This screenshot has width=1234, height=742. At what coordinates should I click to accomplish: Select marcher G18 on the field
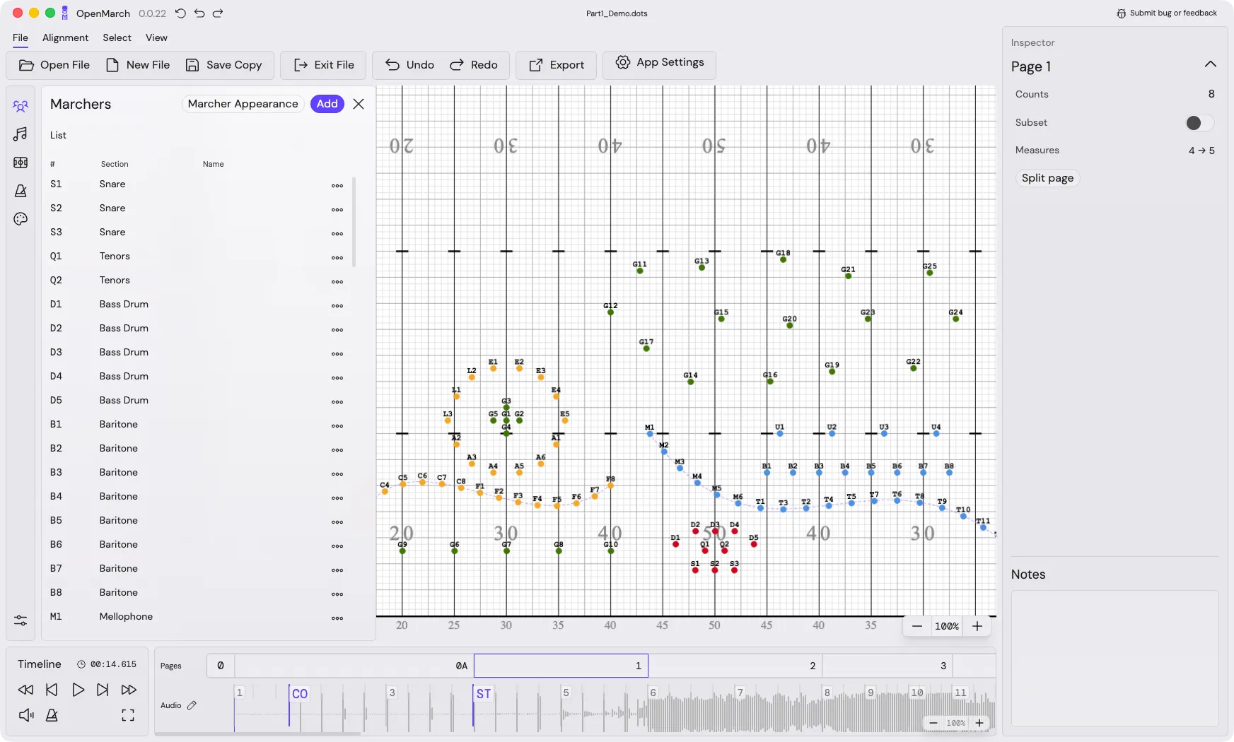coord(783,259)
